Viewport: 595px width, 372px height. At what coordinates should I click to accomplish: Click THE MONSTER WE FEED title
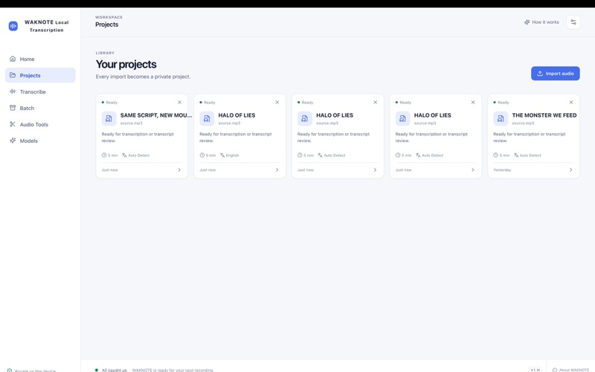coord(544,115)
